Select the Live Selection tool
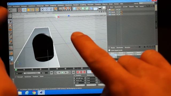 (x=20, y=10)
